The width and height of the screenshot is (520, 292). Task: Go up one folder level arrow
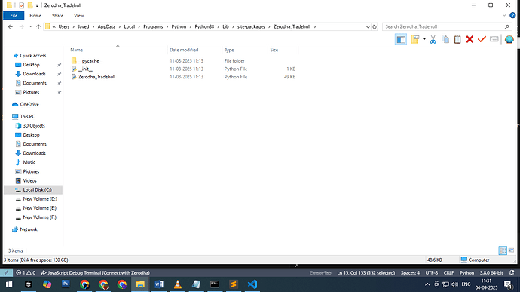pyautogui.click(x=38, y=26)
